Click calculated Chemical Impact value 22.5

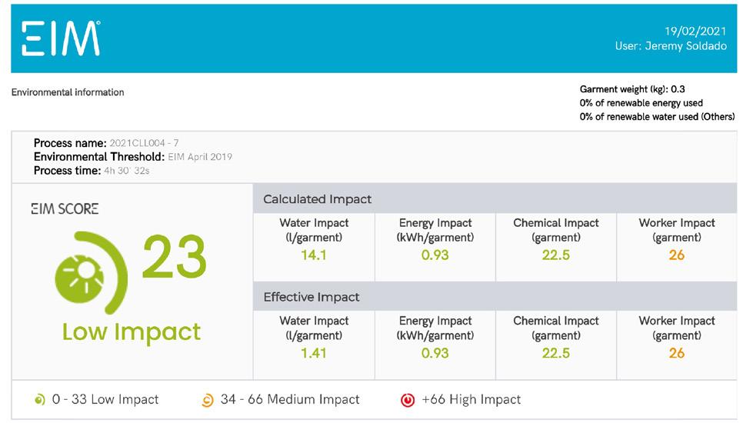555,255
